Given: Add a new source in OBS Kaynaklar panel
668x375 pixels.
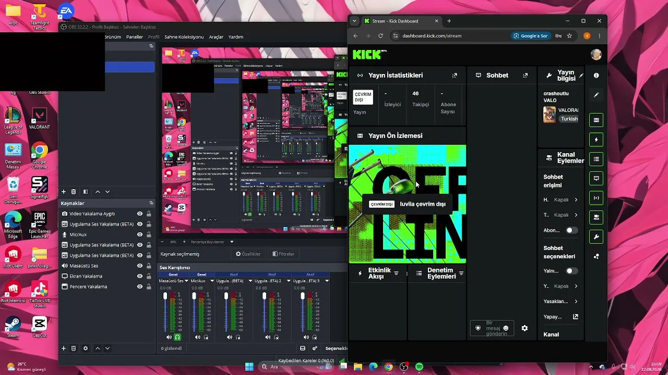Looking at the screenshot, I should point(64,348).
